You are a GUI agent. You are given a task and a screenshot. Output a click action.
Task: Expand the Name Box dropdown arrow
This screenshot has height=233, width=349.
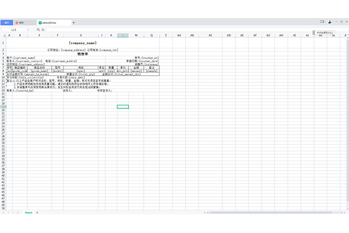pyautogui.click(x=27, y=30)
